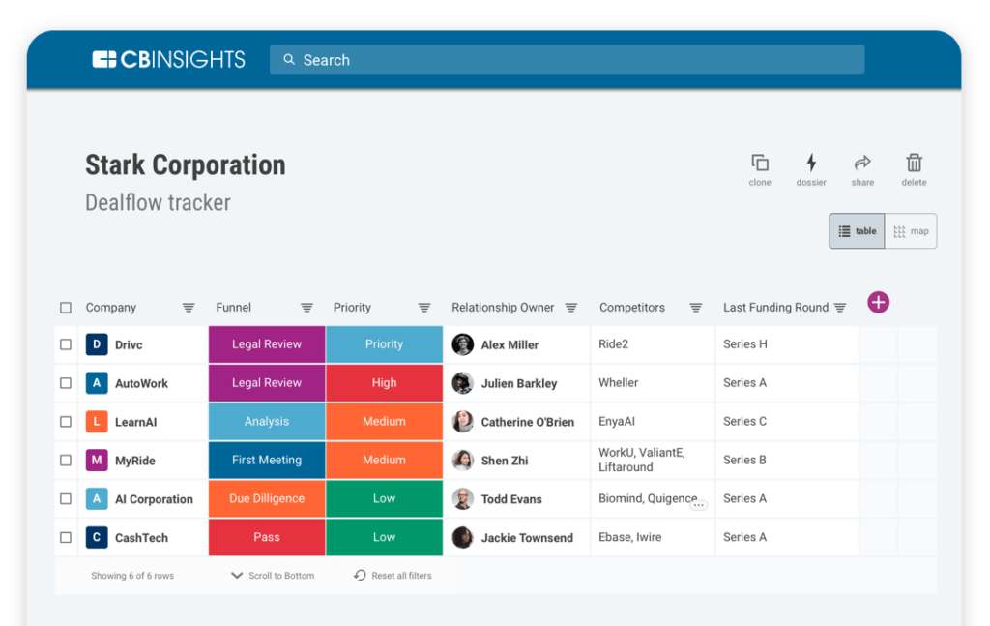Check the Drivc row checkbox
This screenshot has width=990, height=626.
(x=66, y=344)
